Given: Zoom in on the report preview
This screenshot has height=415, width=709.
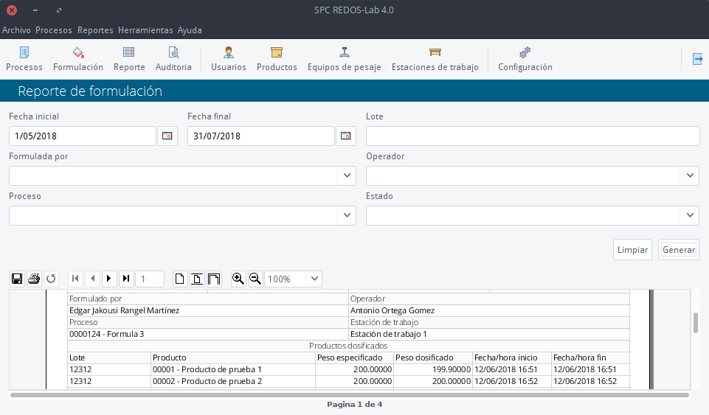Looking at the screenshot, I should (x=238, y=279).
